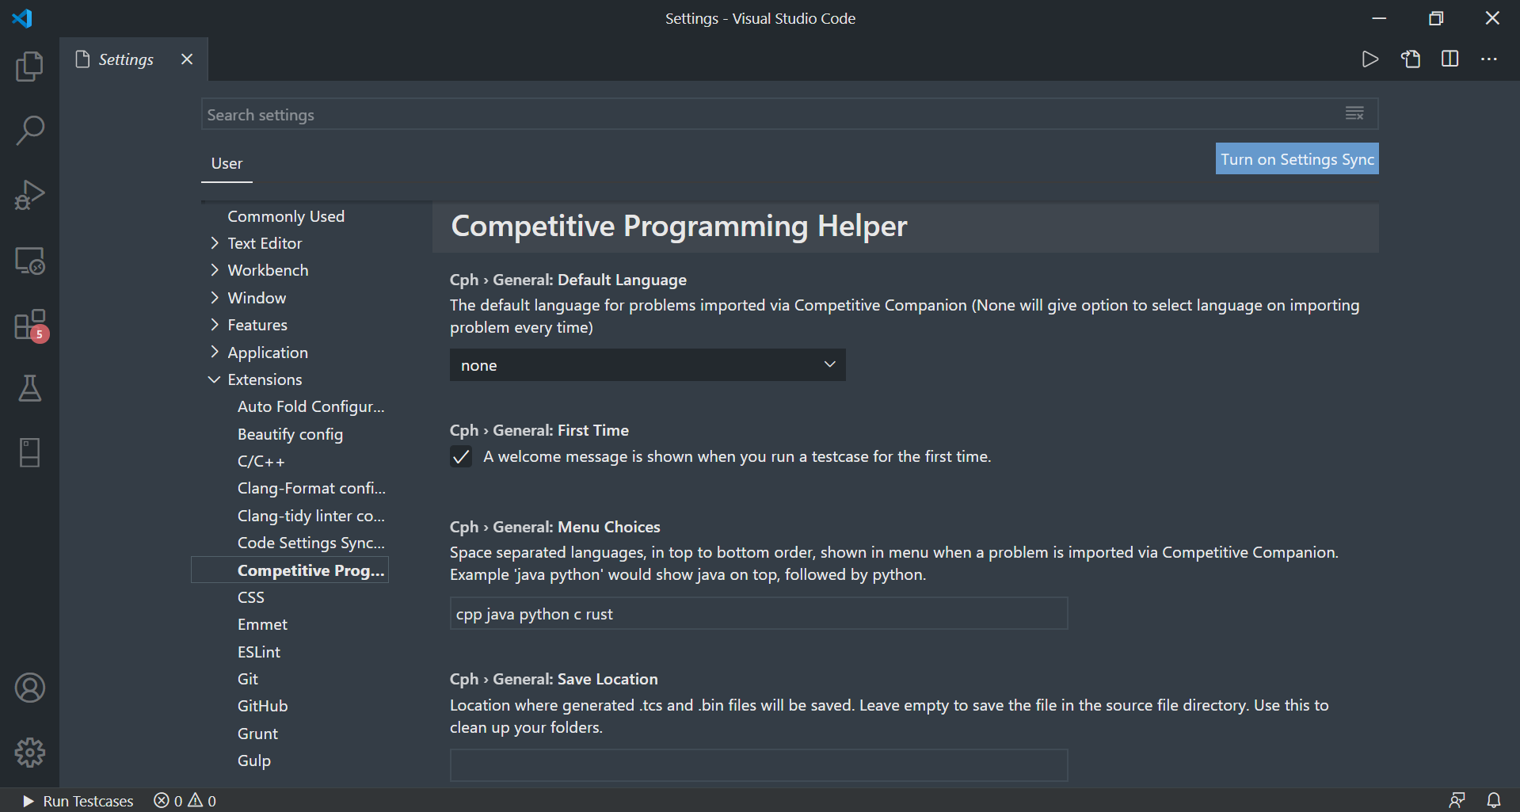Select Clang-tidy linter configuration settings
The image size is (1520, 812).
[x=310, y=516]
